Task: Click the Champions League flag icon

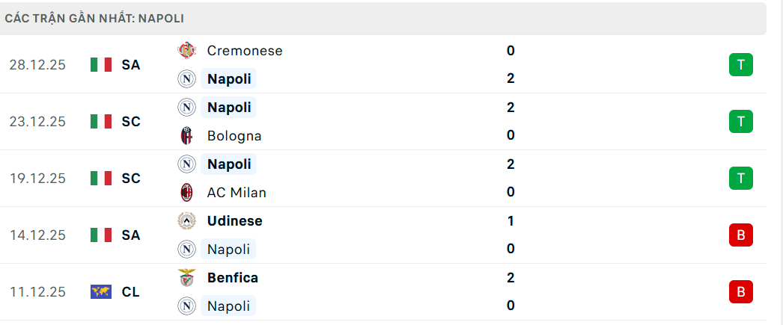Action: click(x=100, y=292)
